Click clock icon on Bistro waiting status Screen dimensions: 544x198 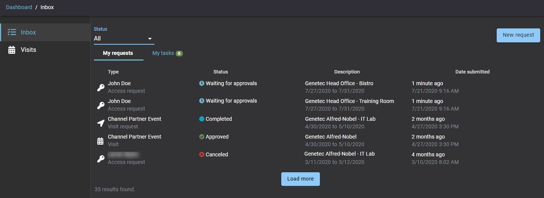tap(202, 83)
